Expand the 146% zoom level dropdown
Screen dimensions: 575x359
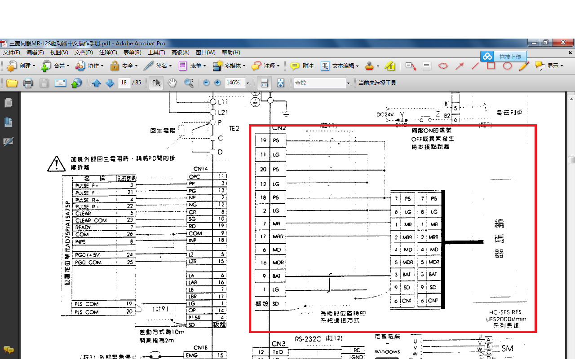(247, 83)
